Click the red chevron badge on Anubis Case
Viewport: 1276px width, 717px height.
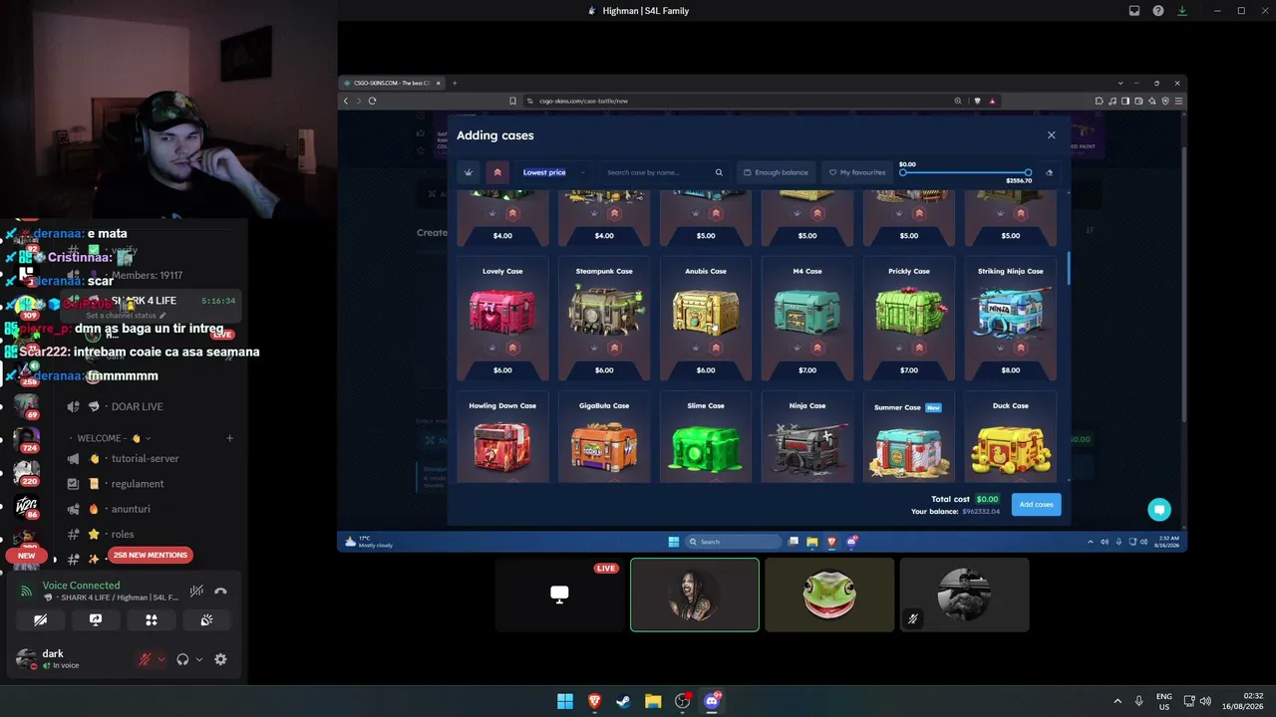point(716,348)
